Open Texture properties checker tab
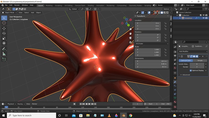The width and height of the screenshot is (209, 118). (x=175, y=107)
